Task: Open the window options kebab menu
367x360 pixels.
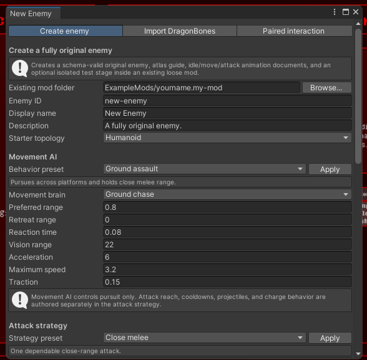Action: point(335,12)
